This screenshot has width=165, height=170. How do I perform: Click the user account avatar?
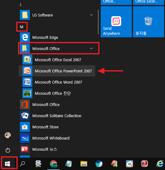coord(8,135)
